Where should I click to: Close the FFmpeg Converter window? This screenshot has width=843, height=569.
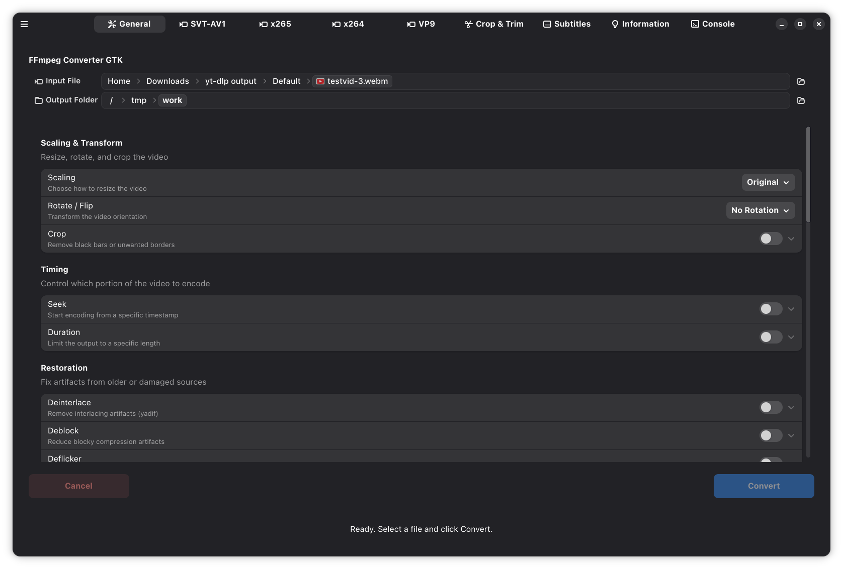pos(819,24)
